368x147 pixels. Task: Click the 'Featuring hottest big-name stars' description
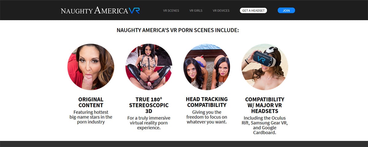pos(91,117)
